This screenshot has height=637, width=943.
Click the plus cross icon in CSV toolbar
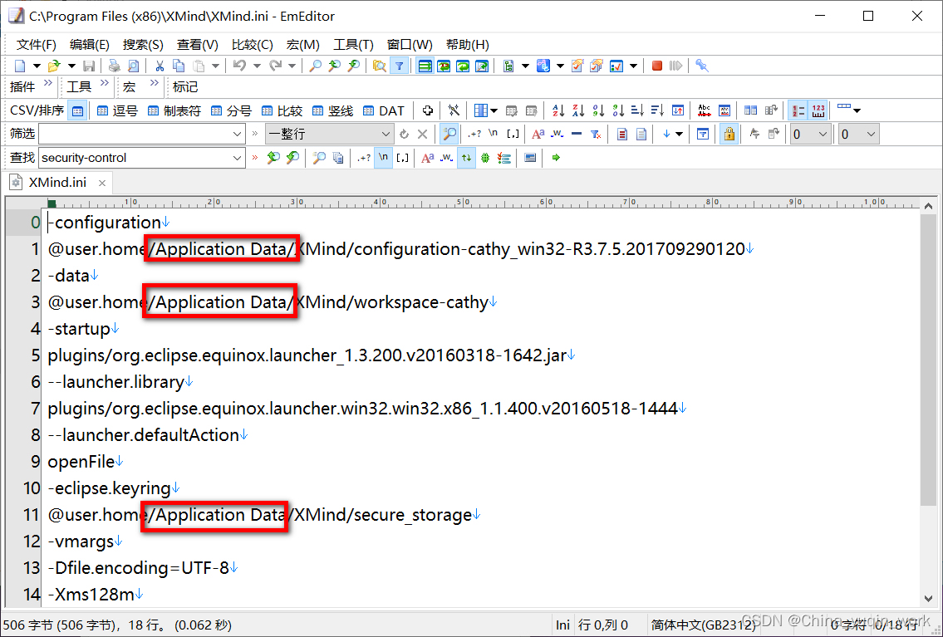coord(428,110)
